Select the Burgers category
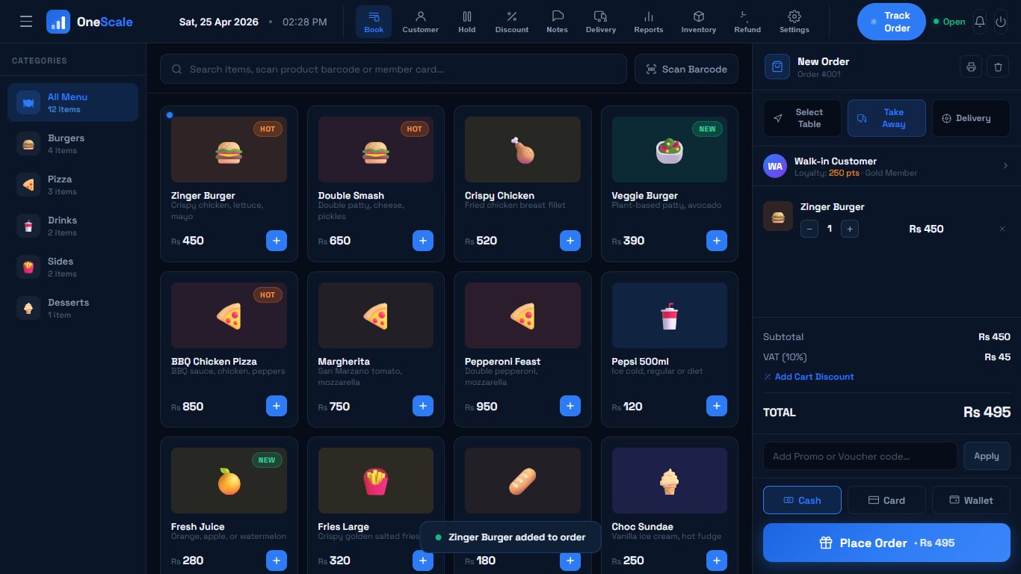The height and width of the screenshot is (574, 1021). click(73, 143)
